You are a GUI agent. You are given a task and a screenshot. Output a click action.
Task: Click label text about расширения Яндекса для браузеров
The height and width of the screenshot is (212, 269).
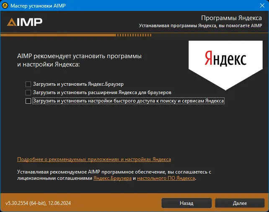coord(102,92)
